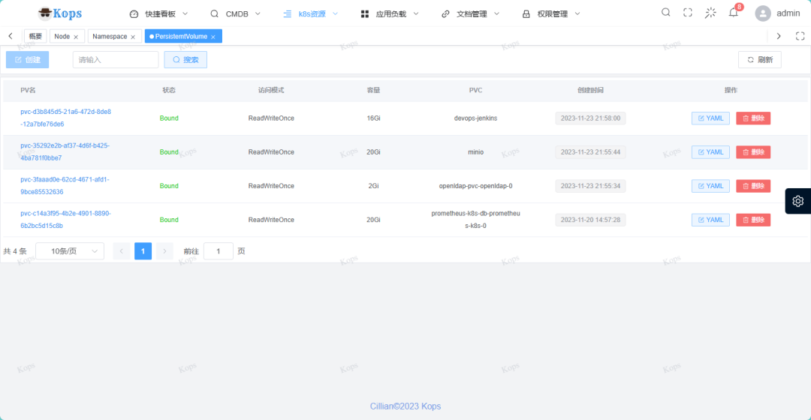This screenshot has width=811, height=420.
Task: Click the Cillian©2023 Kops footer
Action: [405, 406]
